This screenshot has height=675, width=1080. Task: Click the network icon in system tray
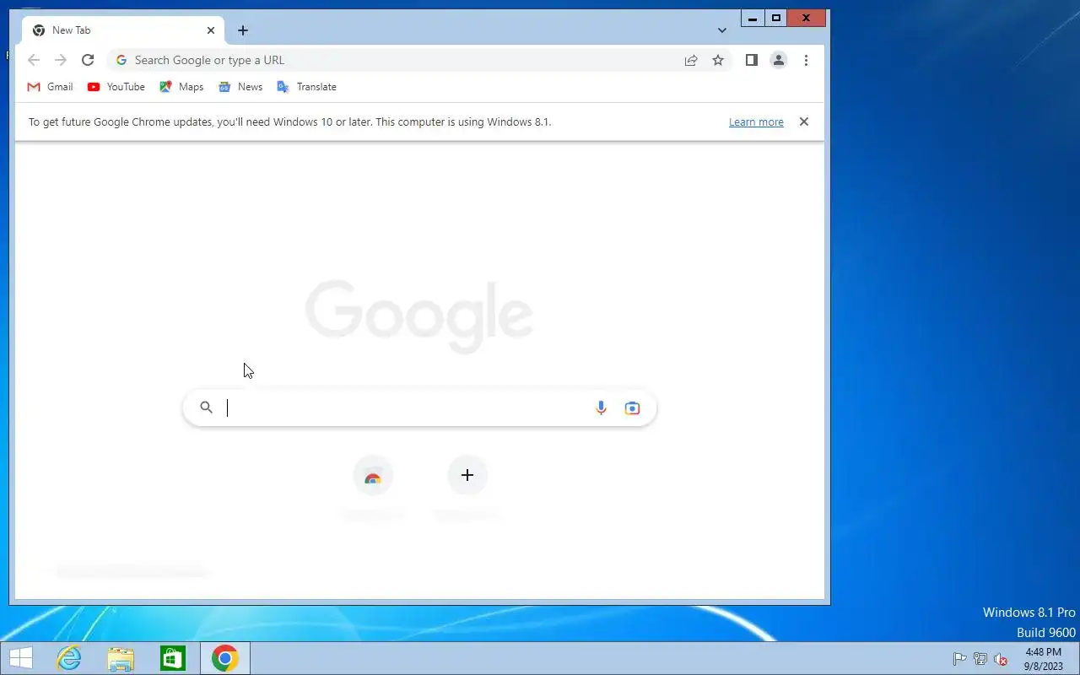[x=980, y=659]
